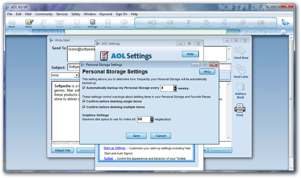Click the Stop loading X icon
Viewport: 301px width, 178px height.
(48, 32)
